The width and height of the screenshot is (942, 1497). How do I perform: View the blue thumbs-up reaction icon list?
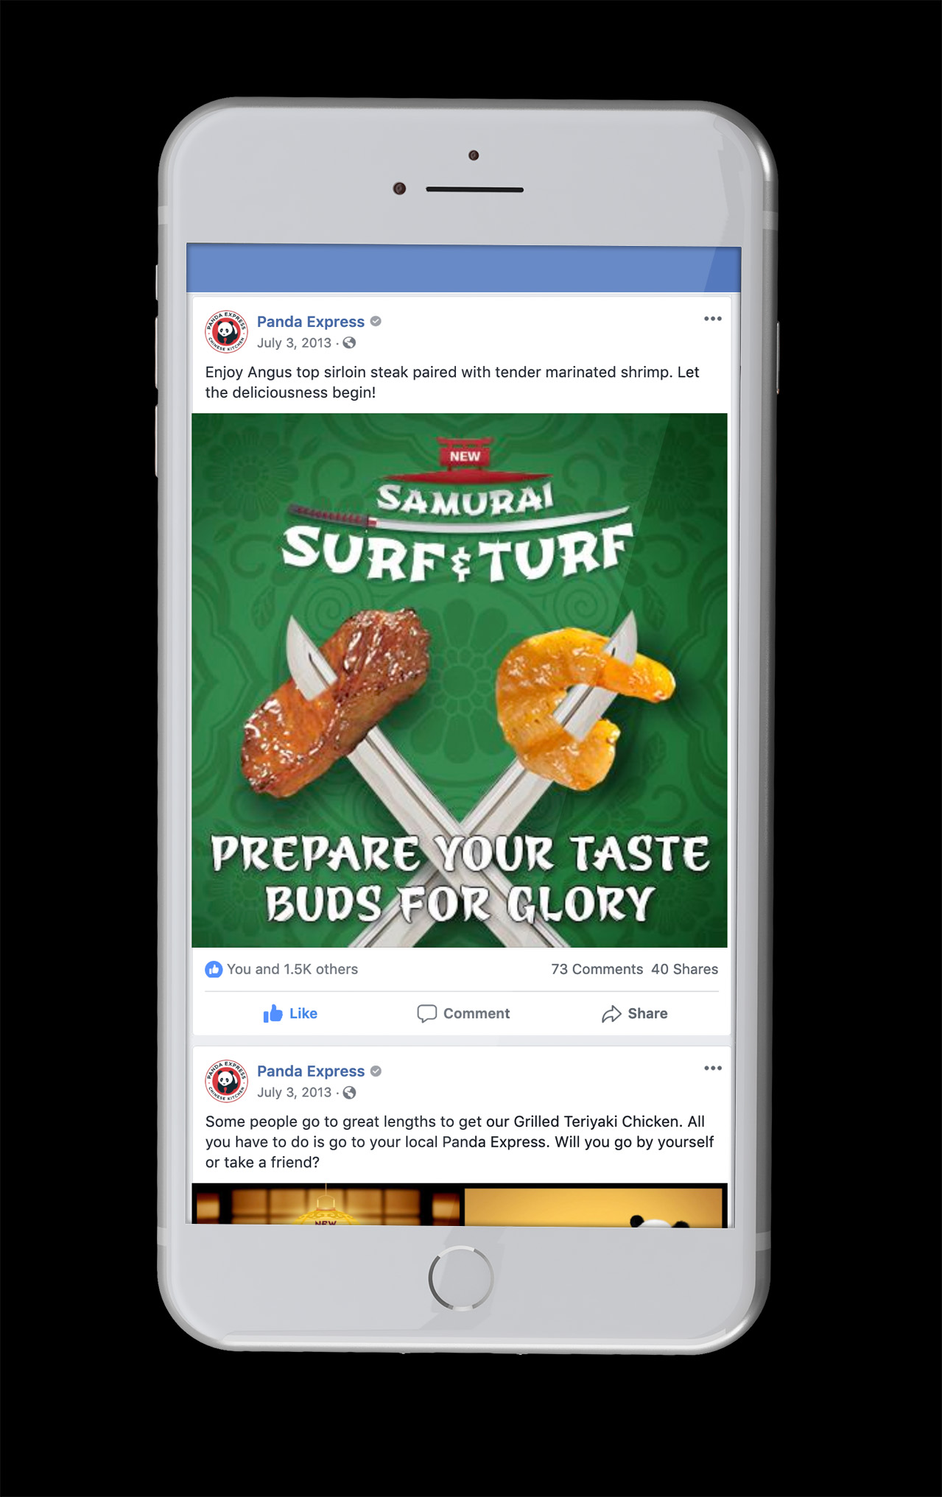214,970
